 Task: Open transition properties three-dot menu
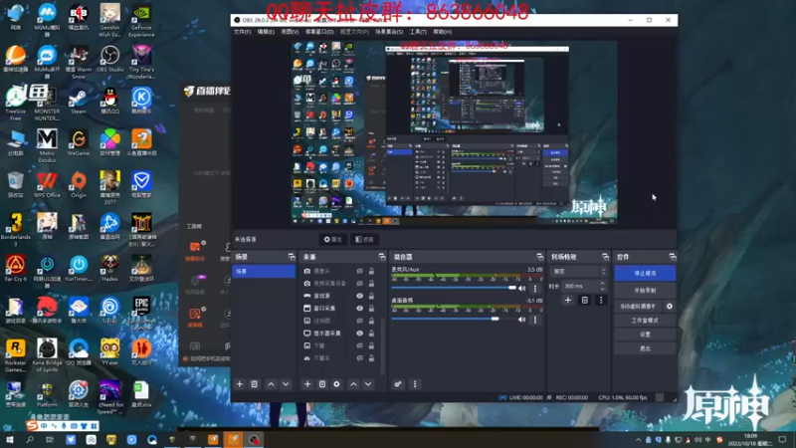(601, 301)
